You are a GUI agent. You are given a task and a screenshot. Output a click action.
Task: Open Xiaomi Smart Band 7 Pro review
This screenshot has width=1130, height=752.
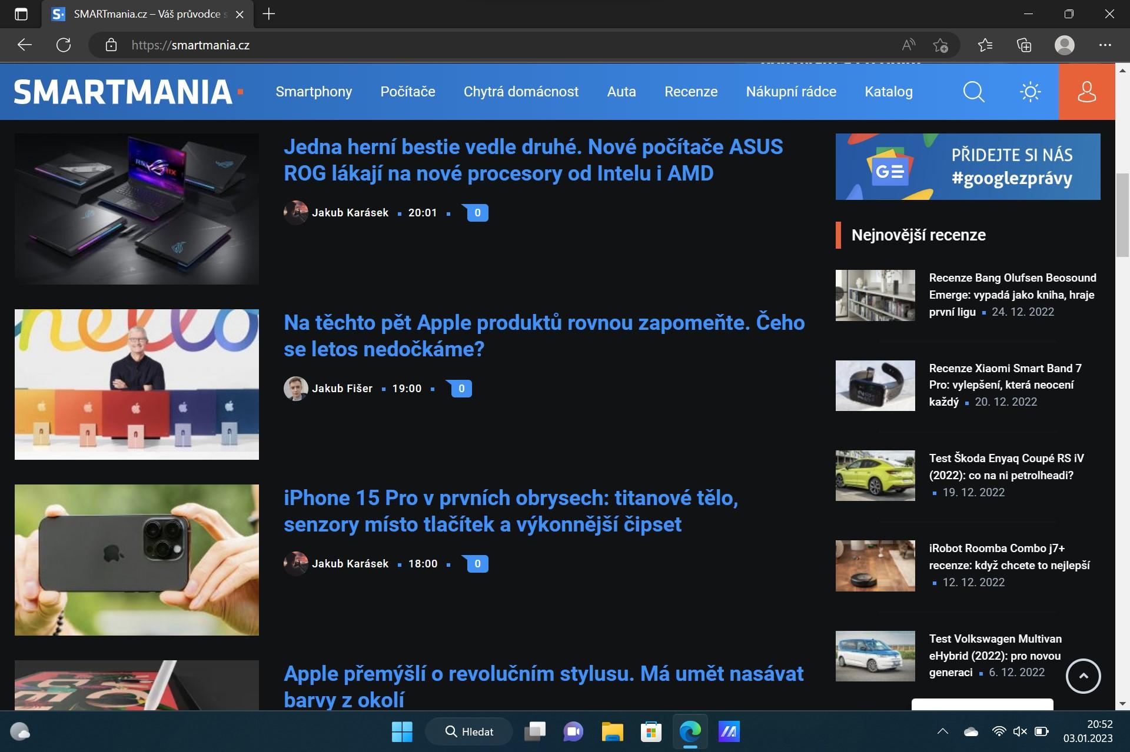1005,385
